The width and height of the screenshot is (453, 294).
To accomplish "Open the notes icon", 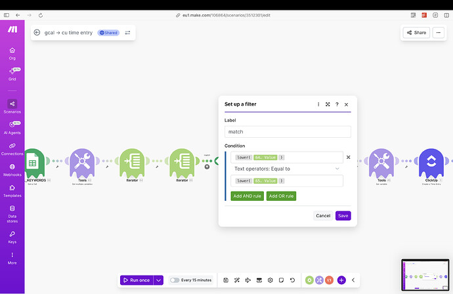I will 281,280.
